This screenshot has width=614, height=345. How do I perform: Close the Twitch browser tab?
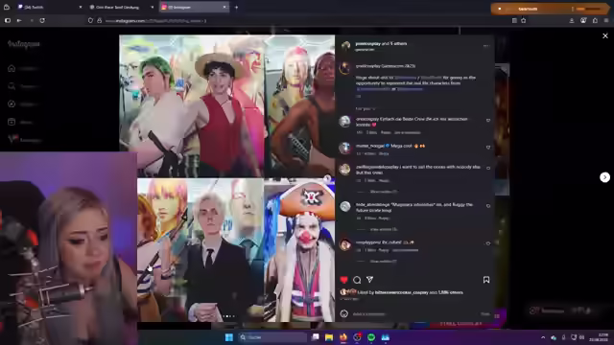[x=81, y=7]
